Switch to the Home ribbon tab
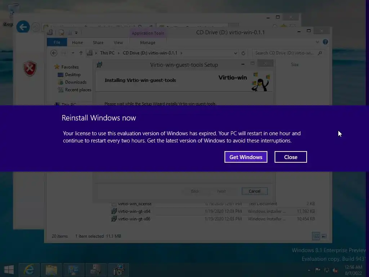The image size is (369, 277). click(77, 43)
